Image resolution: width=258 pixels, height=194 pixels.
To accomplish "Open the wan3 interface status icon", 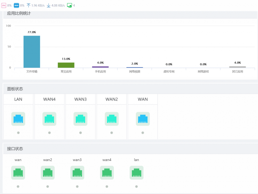I will coord(77,173).
